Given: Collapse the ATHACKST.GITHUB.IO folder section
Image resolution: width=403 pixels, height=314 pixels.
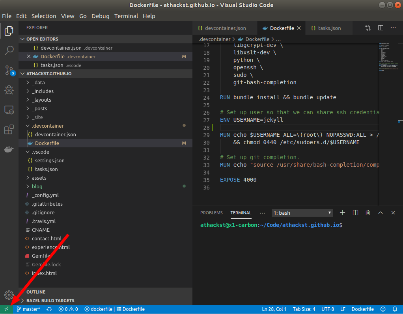Looking at the screenshot, I should click(105, 74).
